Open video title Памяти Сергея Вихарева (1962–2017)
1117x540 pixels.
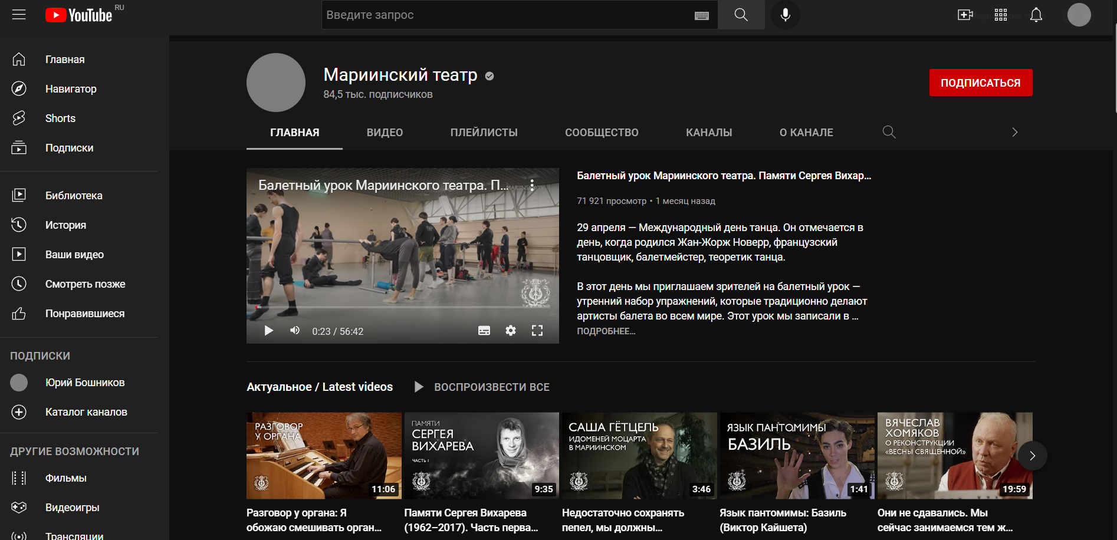(x=471, y=520)
